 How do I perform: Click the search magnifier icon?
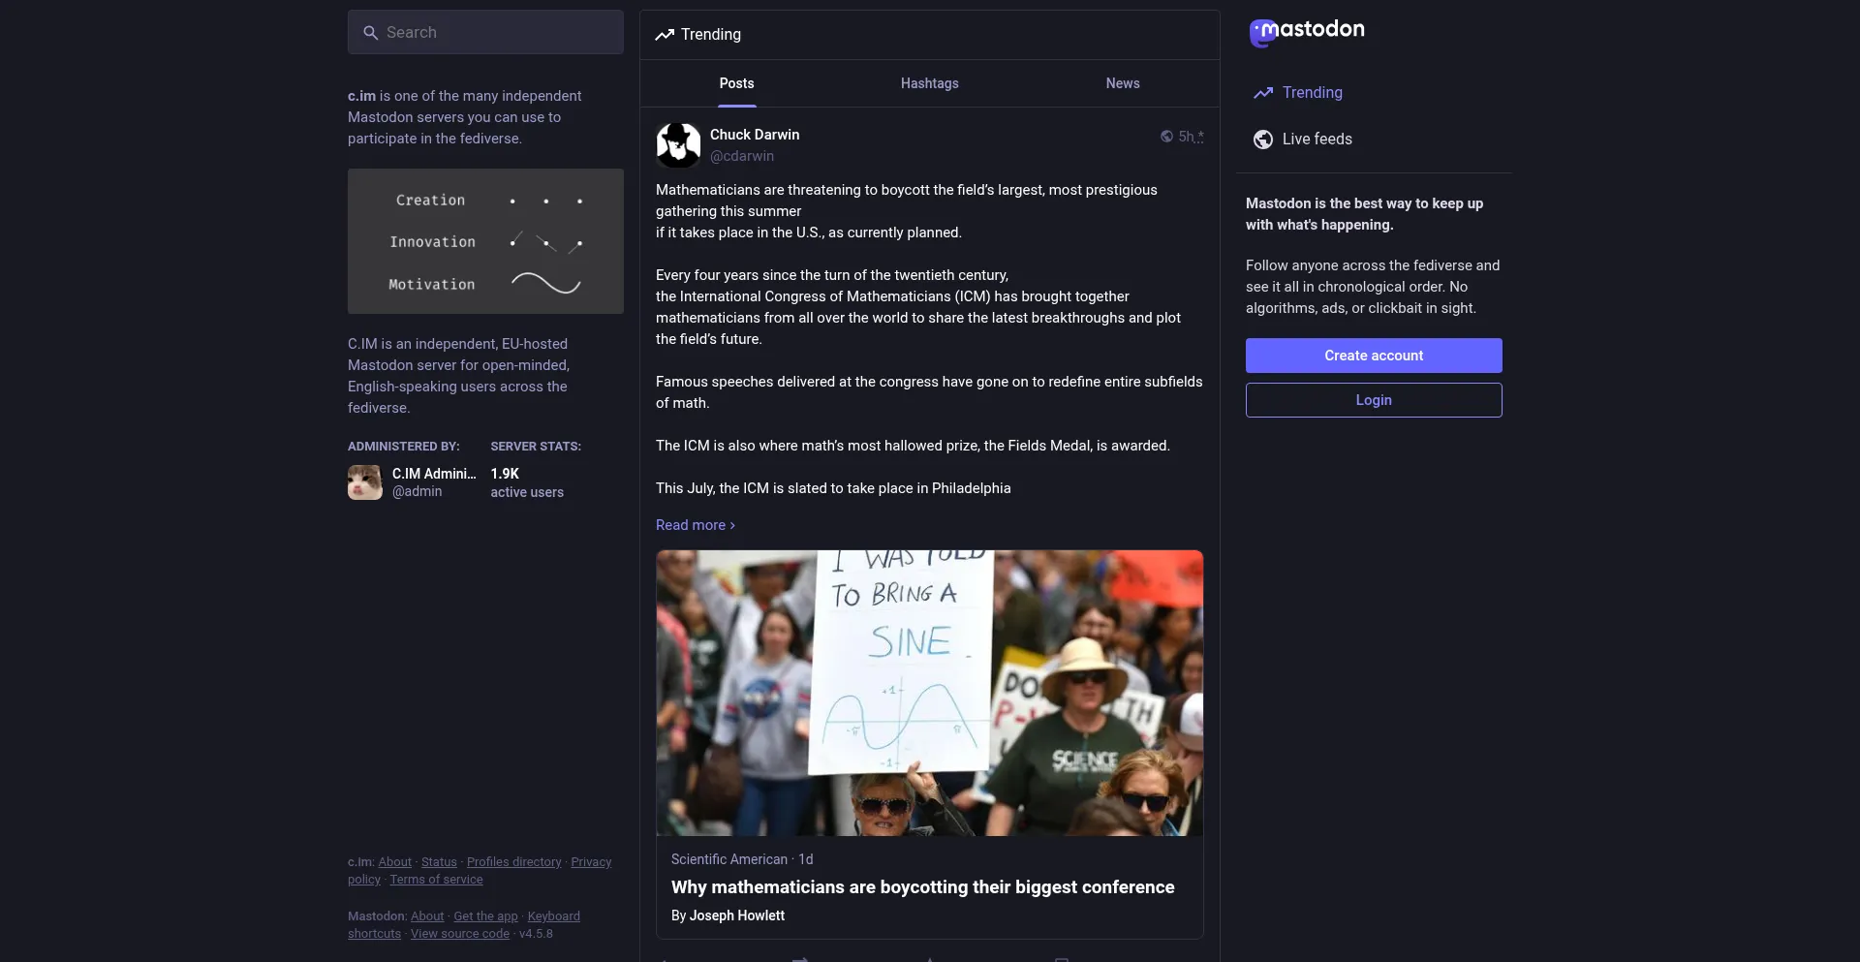[370, 33]
